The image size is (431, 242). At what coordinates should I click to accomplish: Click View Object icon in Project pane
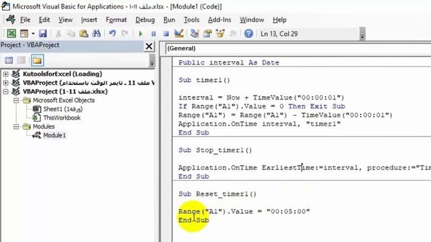click(x=22, y=60)
